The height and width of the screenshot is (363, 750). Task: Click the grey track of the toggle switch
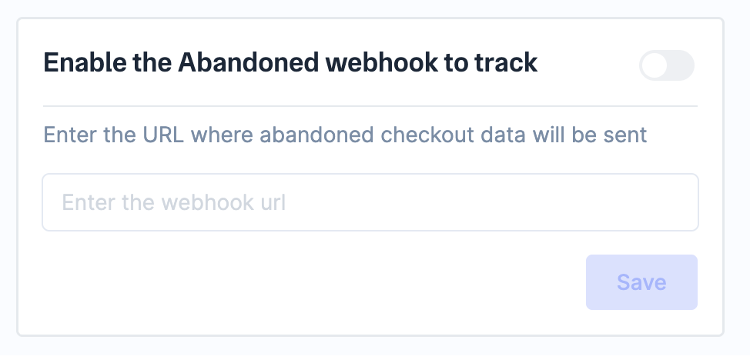[x=680, y=65]
